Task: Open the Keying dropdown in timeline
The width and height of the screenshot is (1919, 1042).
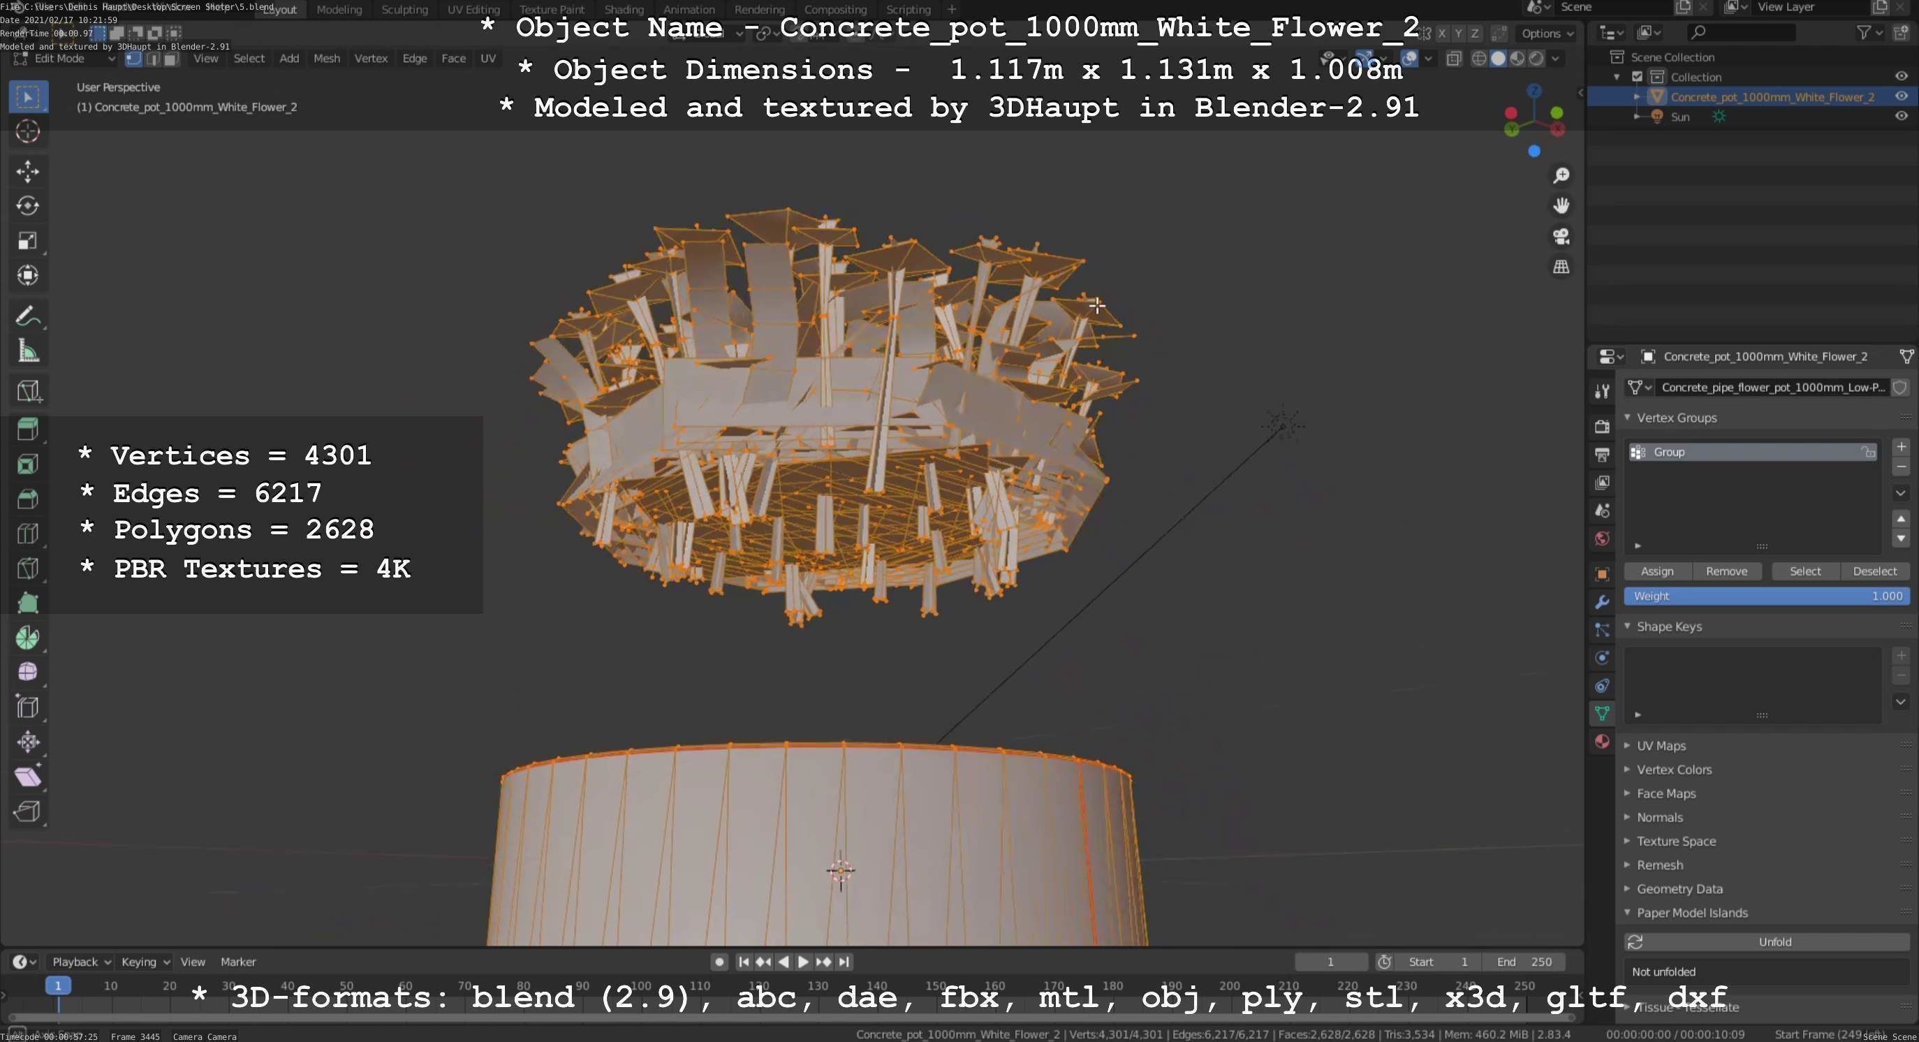Action: [145, 962]
